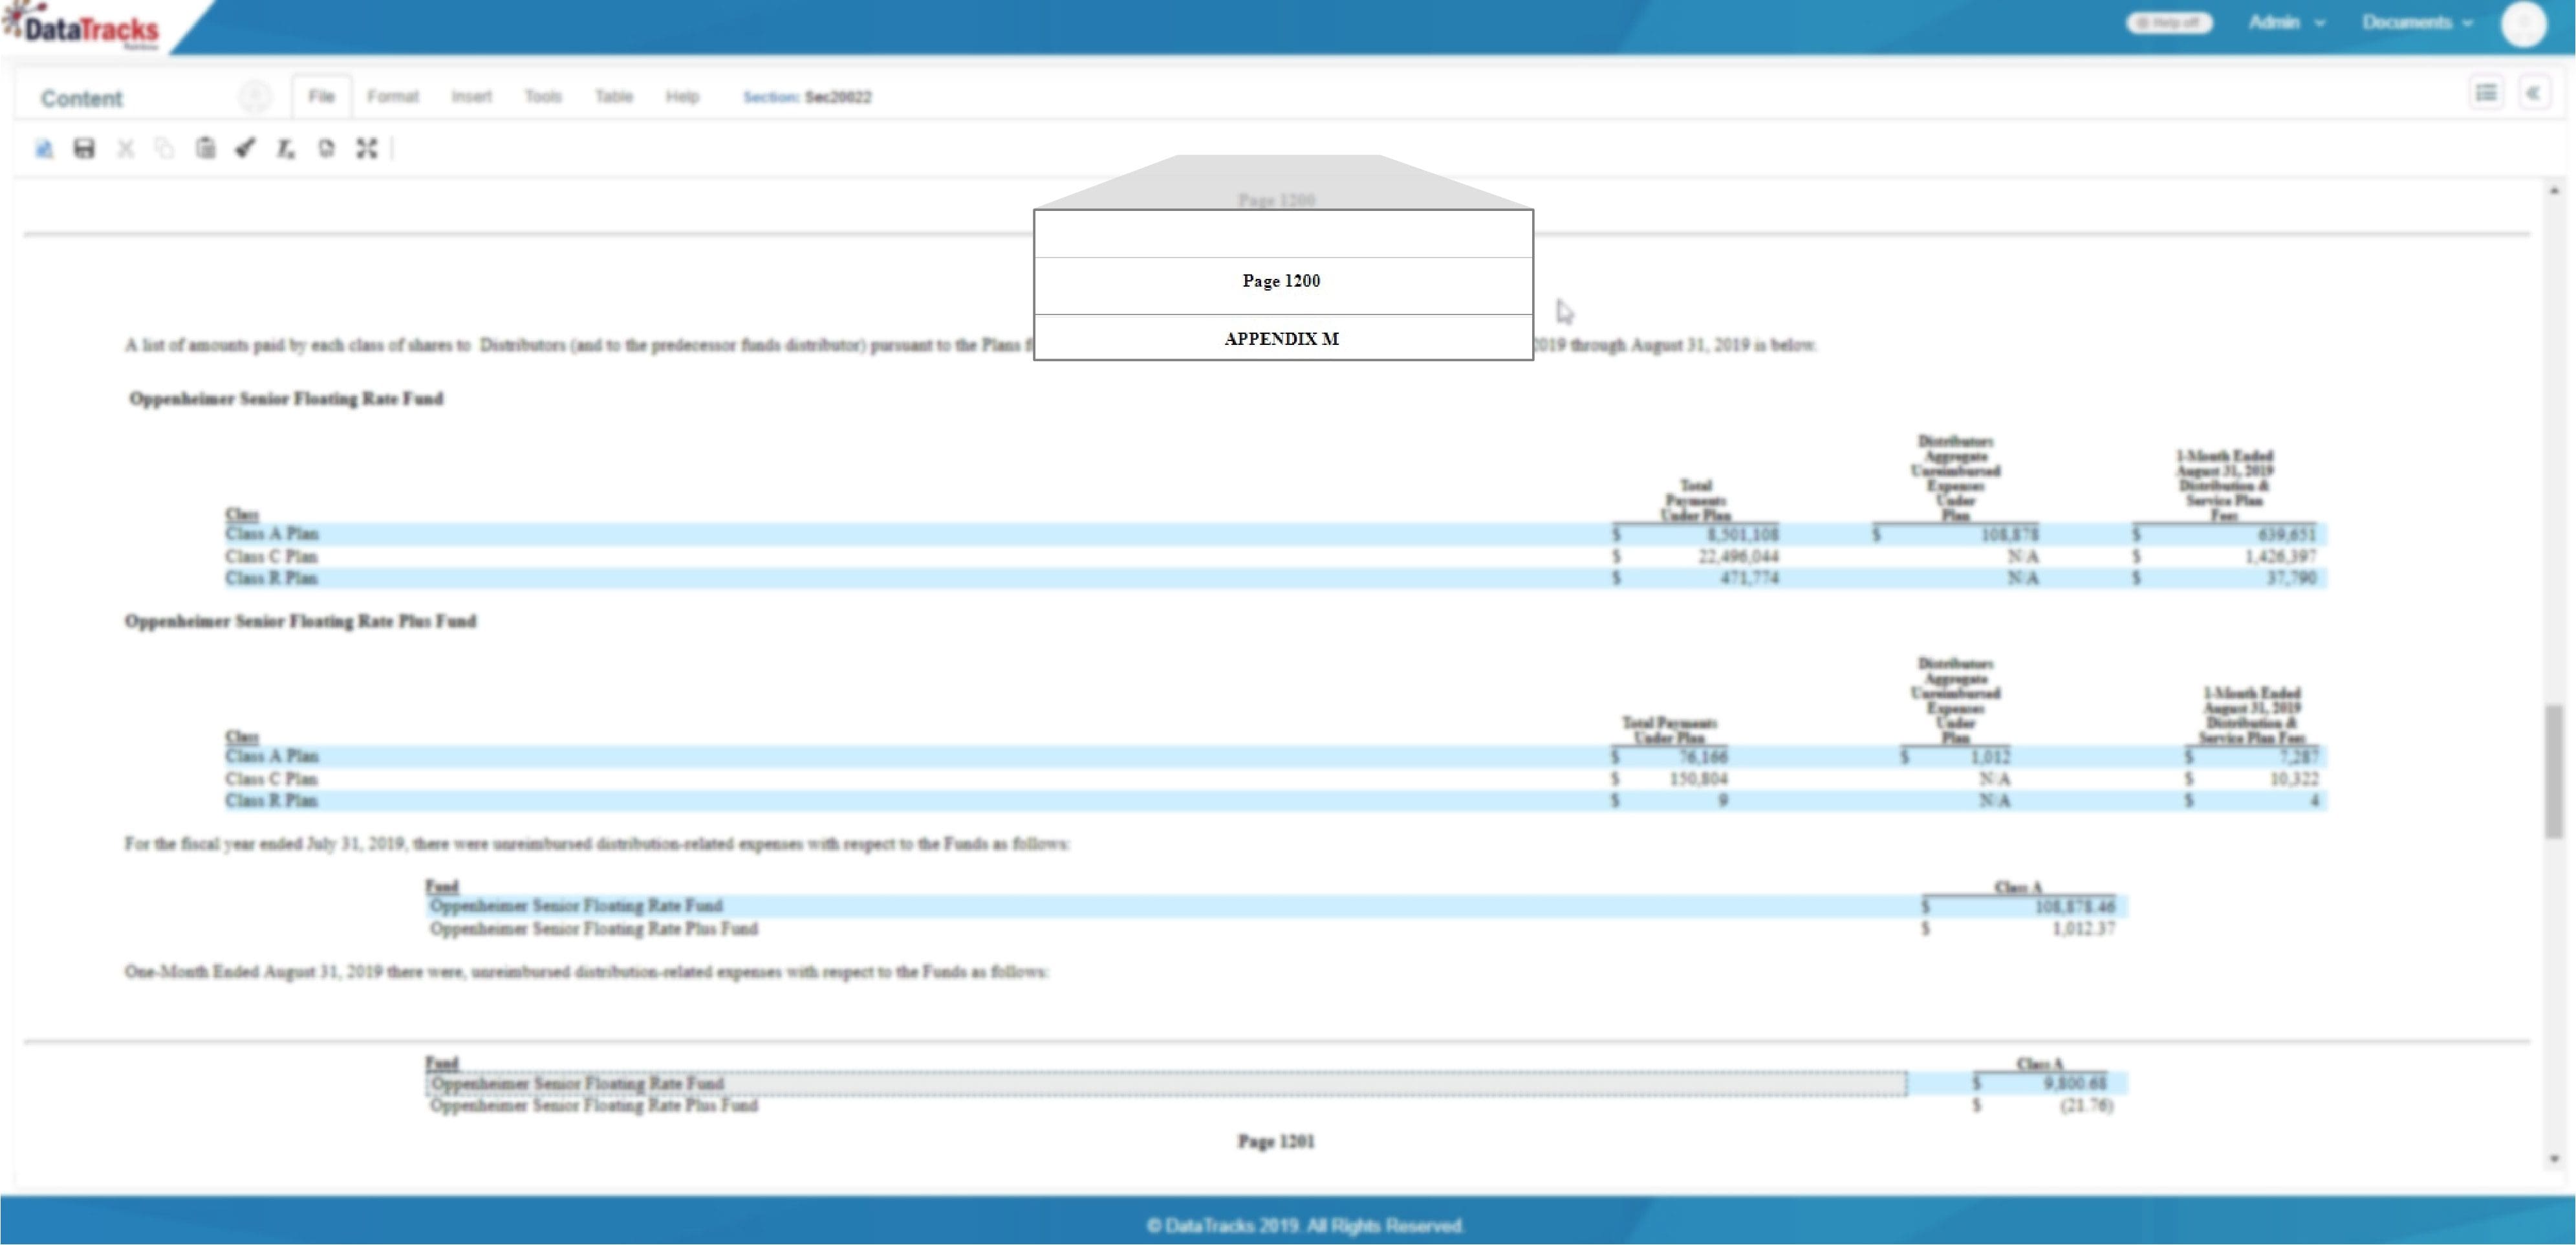Click the 9,800.68 cell value
This screenshot has width=2576, height=1245.
click(x=2074, y=1083)
